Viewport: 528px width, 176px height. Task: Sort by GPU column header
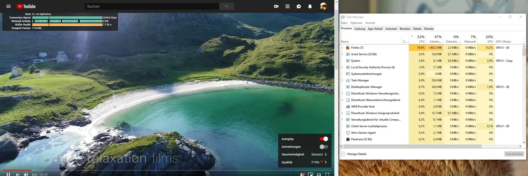[x=486, y=39]
